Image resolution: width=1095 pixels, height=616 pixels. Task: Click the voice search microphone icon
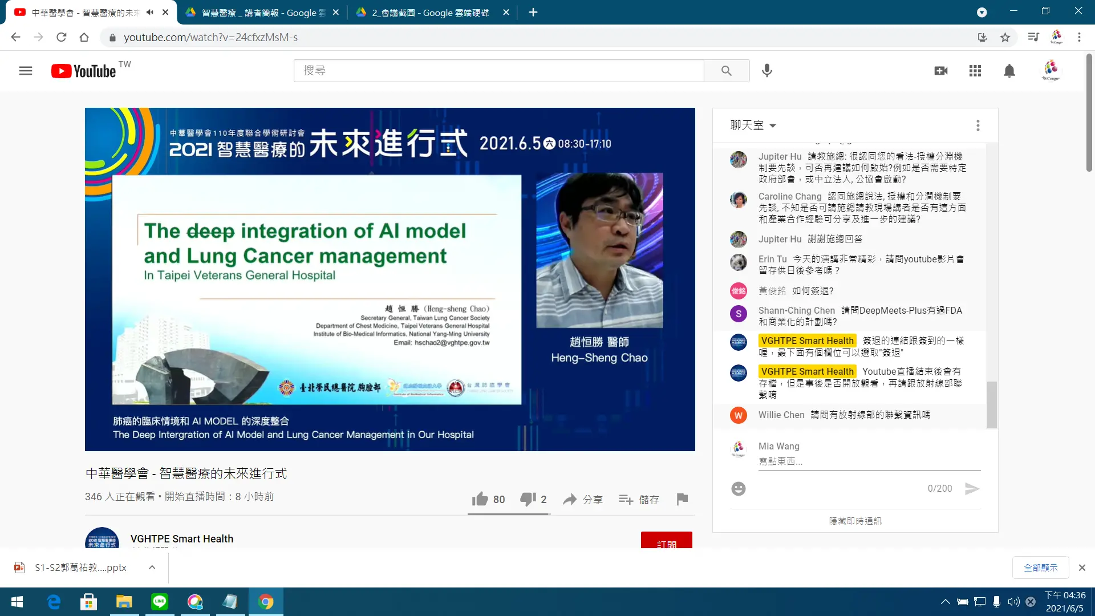click(767, 70)
